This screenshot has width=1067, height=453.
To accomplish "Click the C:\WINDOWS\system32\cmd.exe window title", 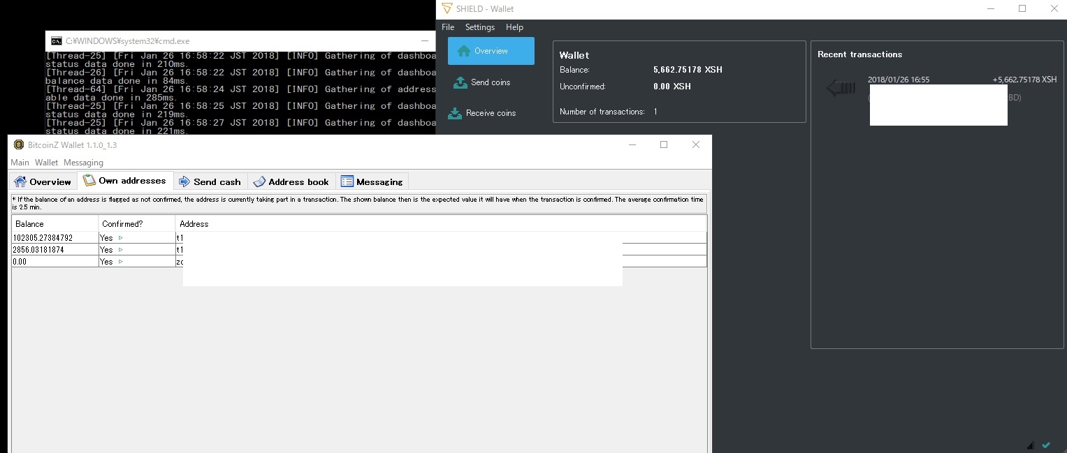I will (x=127, y=41).
